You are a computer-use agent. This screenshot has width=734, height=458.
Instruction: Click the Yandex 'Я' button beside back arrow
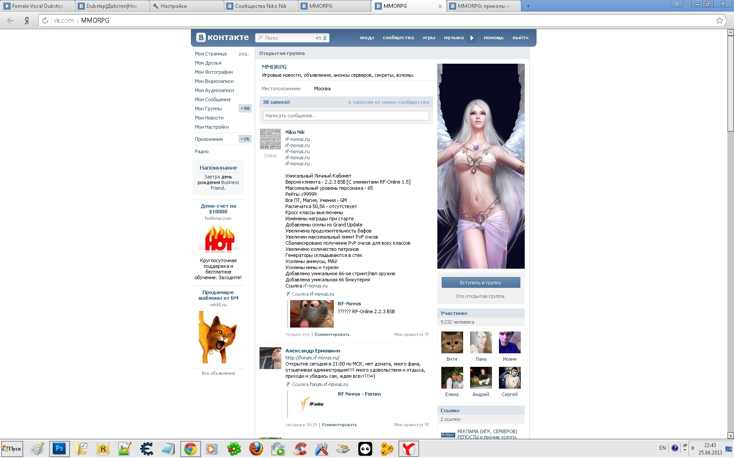[27, 21]
